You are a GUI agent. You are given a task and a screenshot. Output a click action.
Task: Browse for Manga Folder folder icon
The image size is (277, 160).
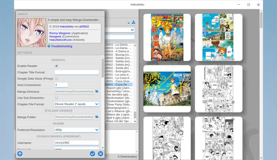tap(97, 117)
